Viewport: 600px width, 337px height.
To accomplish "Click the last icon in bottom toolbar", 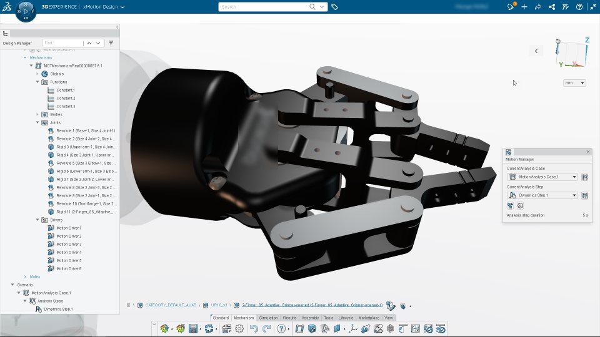I will (441, 329).
